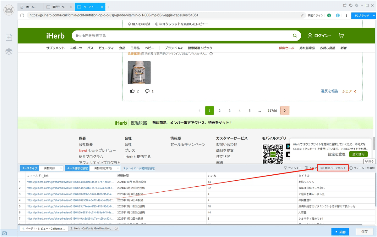Click the URL address bar
Viewport: 377px width, 237px height.
point(163,15)
